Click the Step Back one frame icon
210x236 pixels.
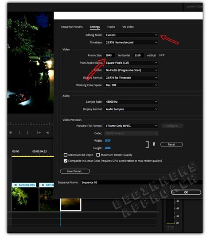click(x=47, y=132)
